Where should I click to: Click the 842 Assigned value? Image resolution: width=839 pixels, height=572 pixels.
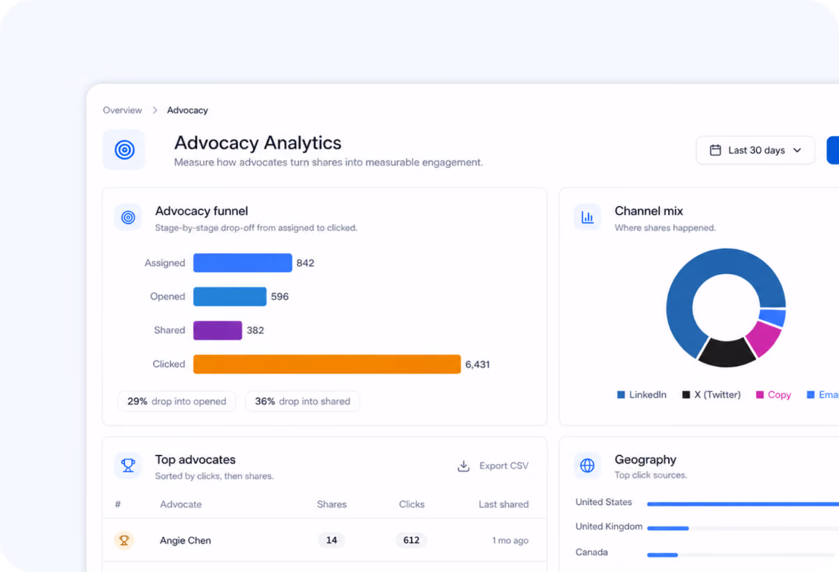coord(305,263)
